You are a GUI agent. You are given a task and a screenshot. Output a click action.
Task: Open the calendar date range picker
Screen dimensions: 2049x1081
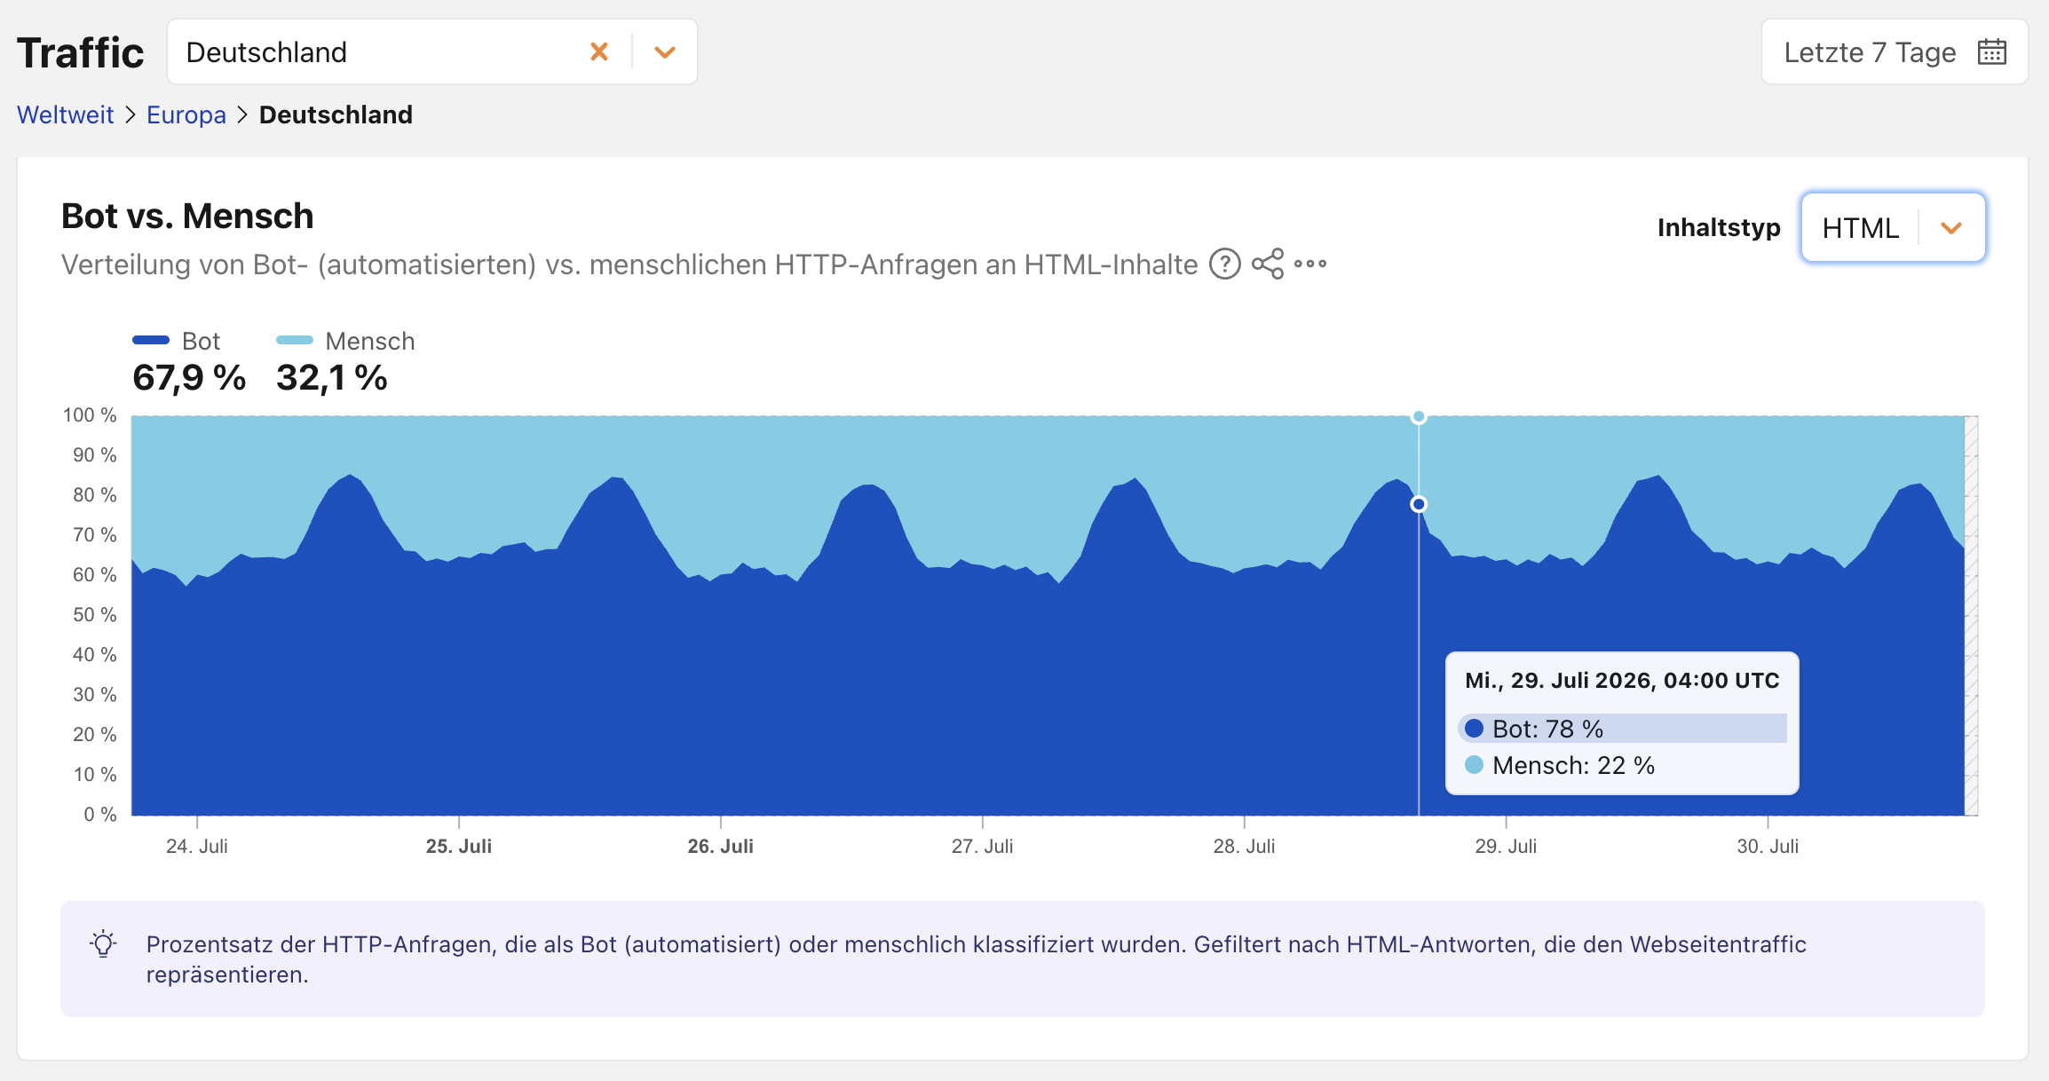click(1992, 52)
